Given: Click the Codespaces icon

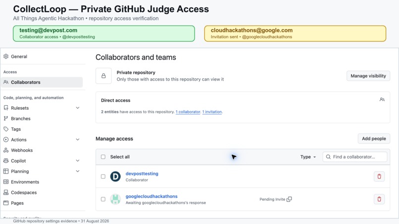Looking at the screenshot, I should point(6,192).
